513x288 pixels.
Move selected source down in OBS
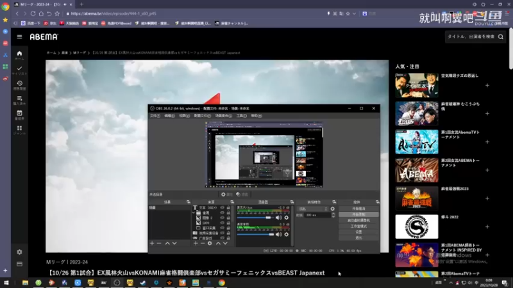coord(225,243)
